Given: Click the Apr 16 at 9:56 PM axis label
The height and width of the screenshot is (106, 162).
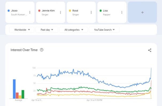Looking at the screenshot, I should point(94,100).
